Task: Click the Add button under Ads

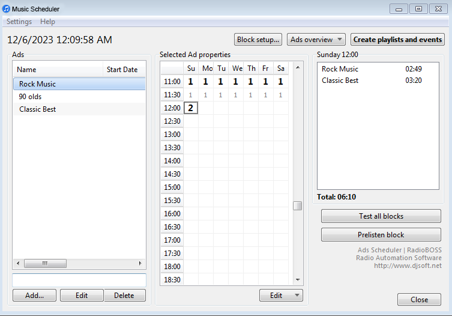Action: 34,296
